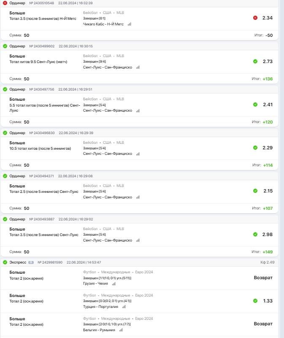Click the +149 result amount

pos(268,252)
